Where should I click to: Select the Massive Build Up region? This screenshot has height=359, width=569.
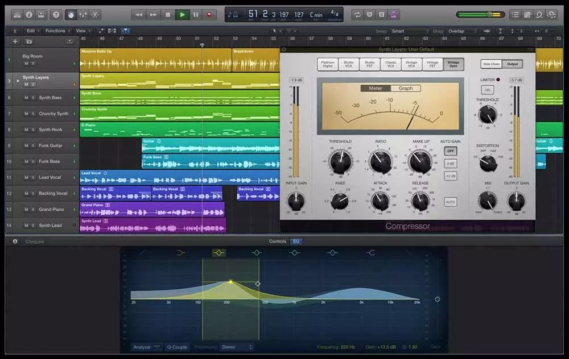155,60
